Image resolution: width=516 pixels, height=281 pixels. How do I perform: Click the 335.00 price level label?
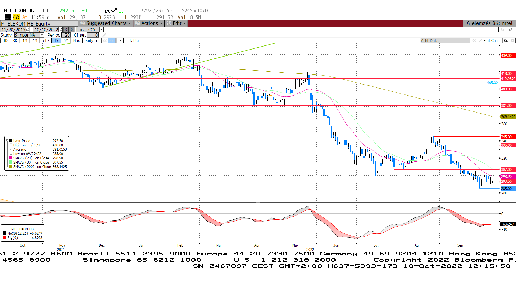pyautogui.click(x=508, y=145)
